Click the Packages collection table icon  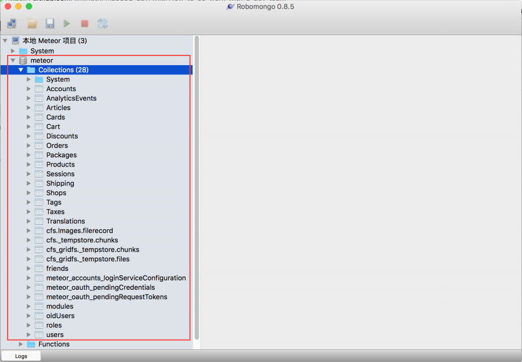(39, 155)
